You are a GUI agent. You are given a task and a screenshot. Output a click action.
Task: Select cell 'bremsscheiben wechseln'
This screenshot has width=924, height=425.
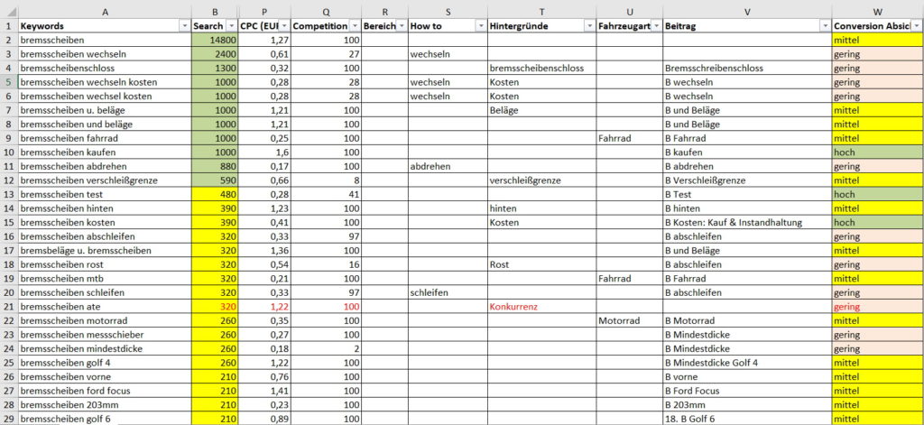coord(105,54)
